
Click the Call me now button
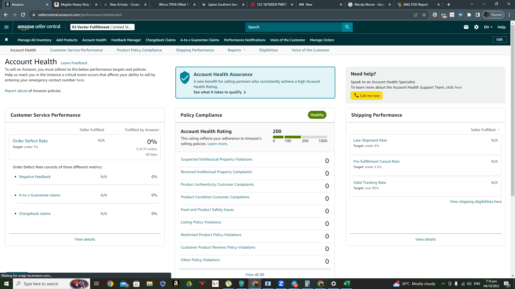366,96
